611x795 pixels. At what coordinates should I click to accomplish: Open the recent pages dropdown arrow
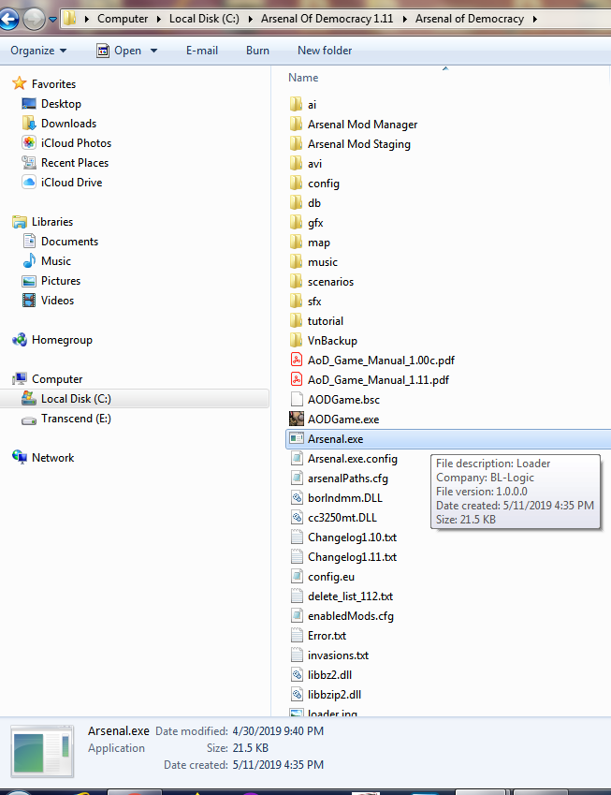[52, 20]
